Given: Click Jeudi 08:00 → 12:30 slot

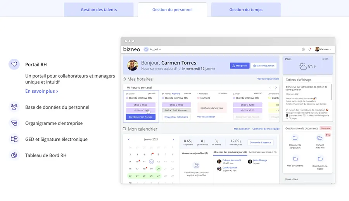Looking at the screenshot, I should (x=247, y=105).
